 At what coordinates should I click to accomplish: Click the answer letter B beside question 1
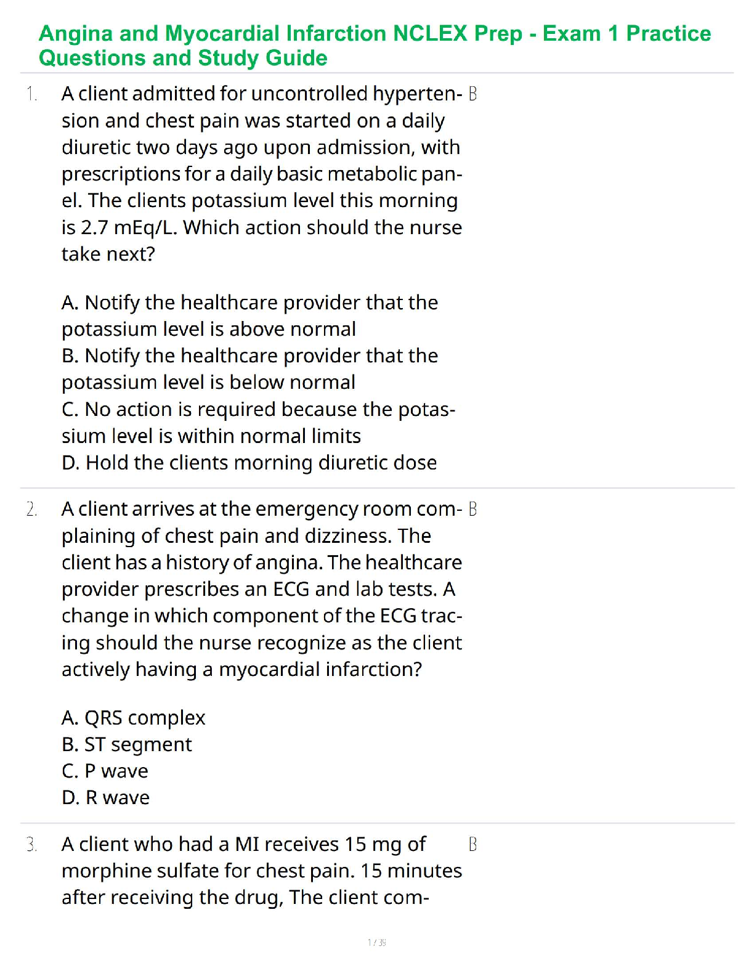pyautogui.click(x=472, y=94)
